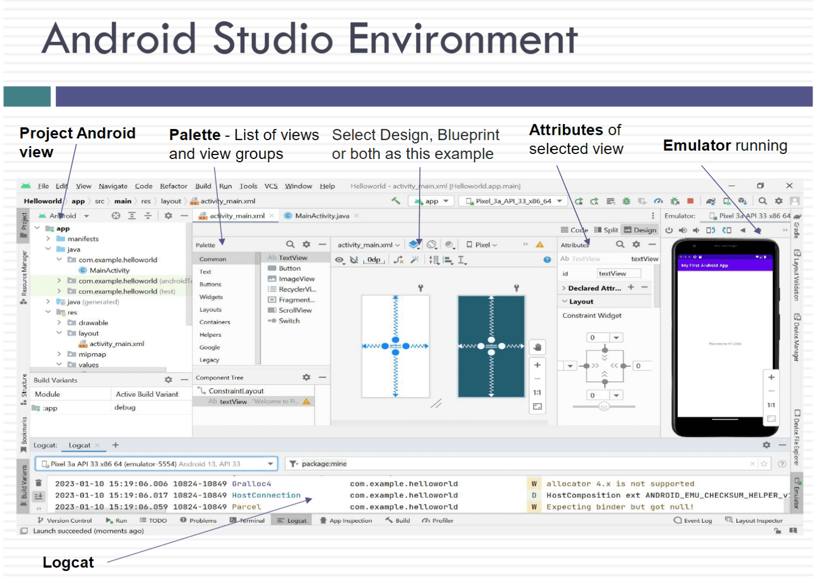Click emulator volume up icon
This screenshot has height=586, width=823.
point(683,230)
